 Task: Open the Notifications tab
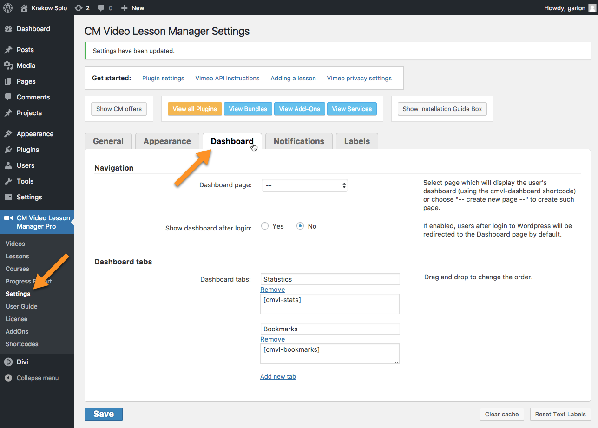(x=299, y=141)
